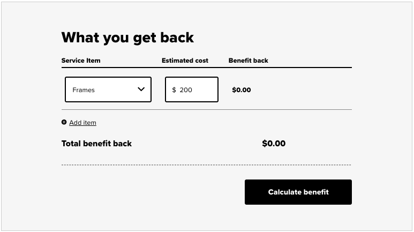Open the Frames service item dropdown
414x232 pixels.
pos(108,89)
